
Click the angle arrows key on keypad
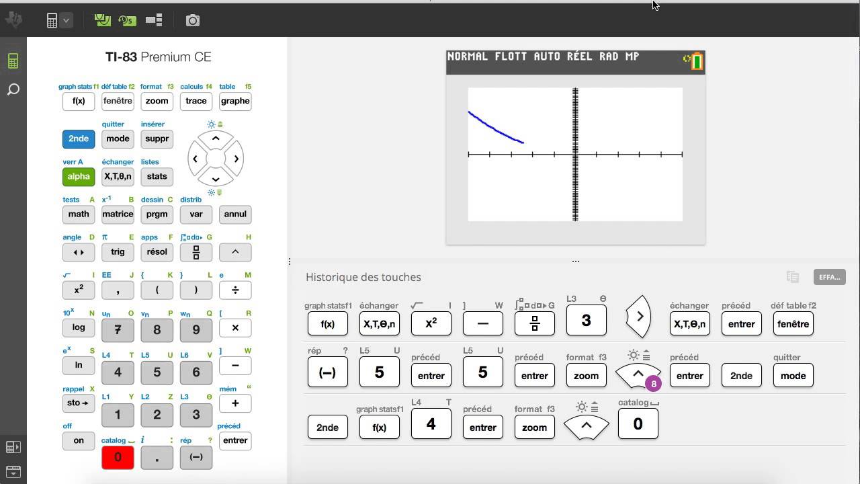(x=79, y=252)
